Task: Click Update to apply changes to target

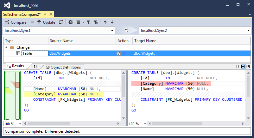Action: [x=46, y=22]
